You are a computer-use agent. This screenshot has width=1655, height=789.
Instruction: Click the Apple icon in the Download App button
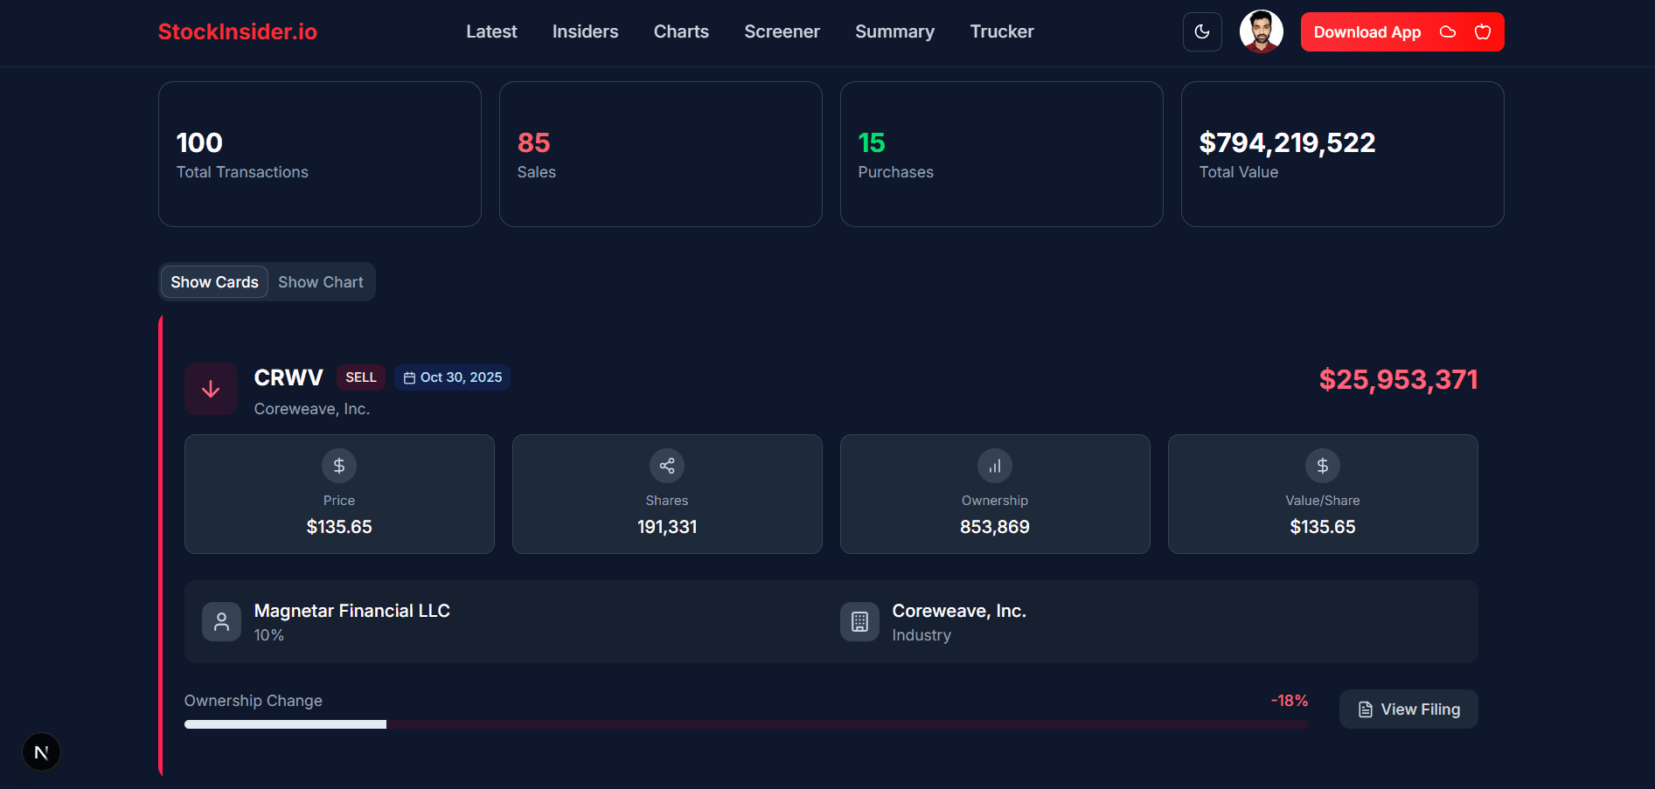[1482, 31]
